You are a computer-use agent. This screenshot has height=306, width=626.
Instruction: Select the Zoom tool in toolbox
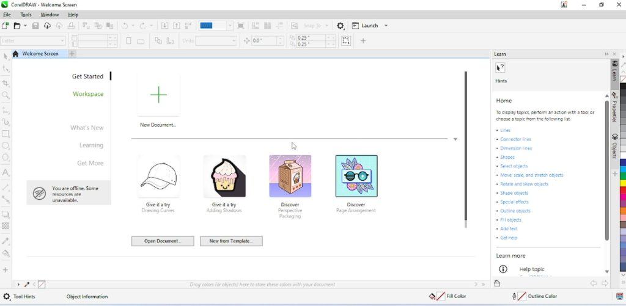[x=6, y=95]
